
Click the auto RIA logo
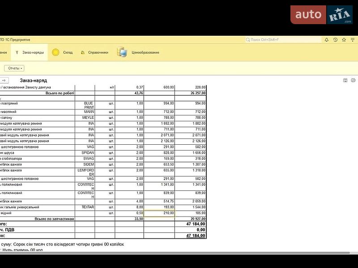coord(321,15)
